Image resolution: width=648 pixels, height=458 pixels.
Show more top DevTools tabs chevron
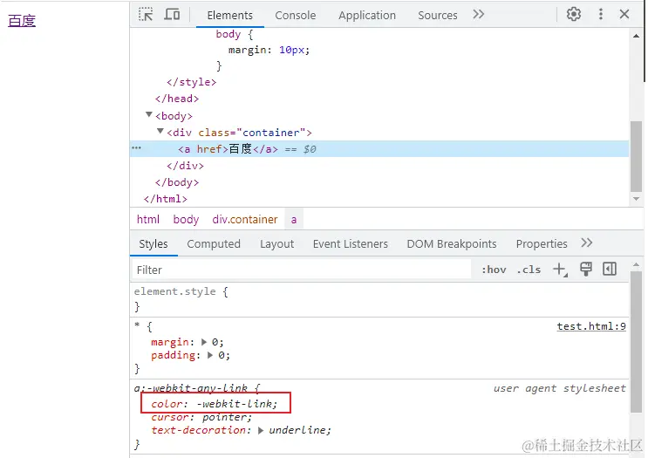pyautogui.click(x=479, y=15)
